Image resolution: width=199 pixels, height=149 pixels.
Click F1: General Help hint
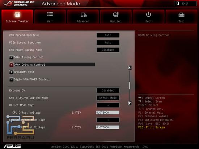[151, 113]
